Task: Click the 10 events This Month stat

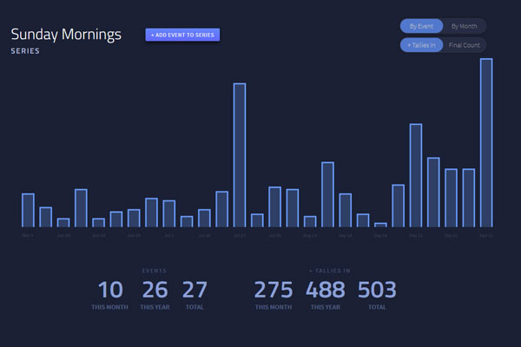Action: [x=110, y=291]
